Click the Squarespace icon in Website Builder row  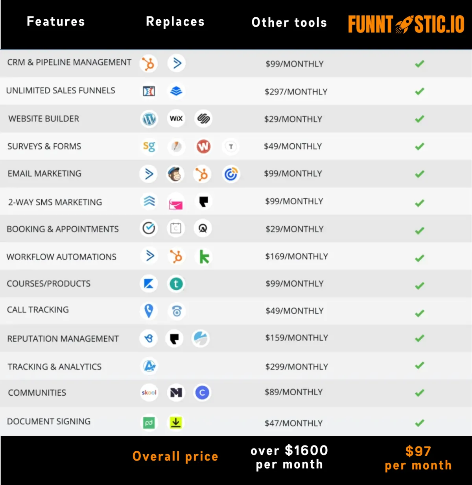(x=203, y=118)
